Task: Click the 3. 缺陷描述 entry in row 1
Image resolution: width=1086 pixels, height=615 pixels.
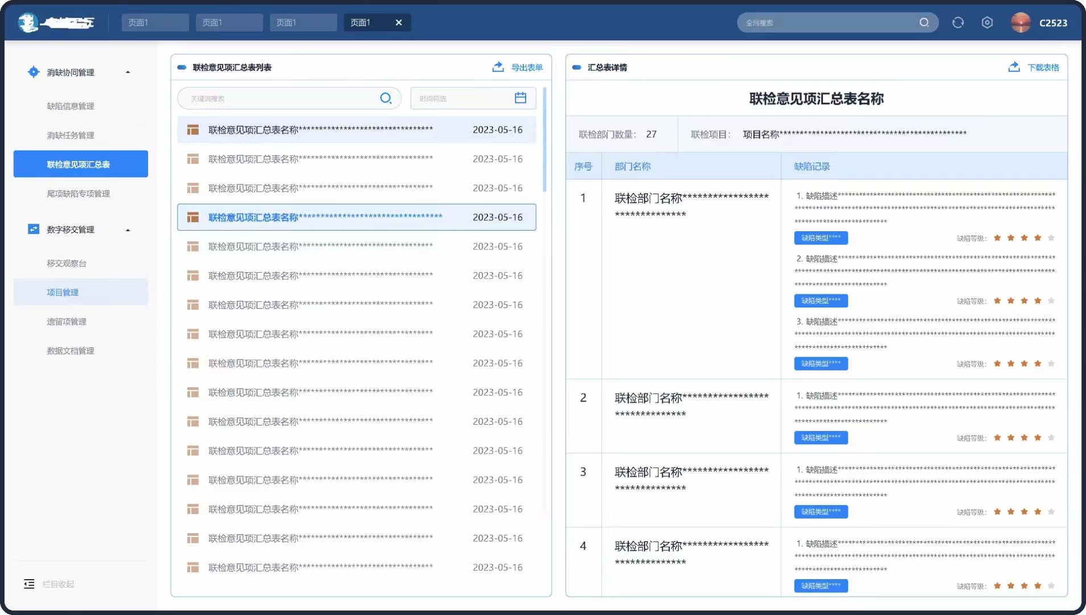Action: point(925,334)
